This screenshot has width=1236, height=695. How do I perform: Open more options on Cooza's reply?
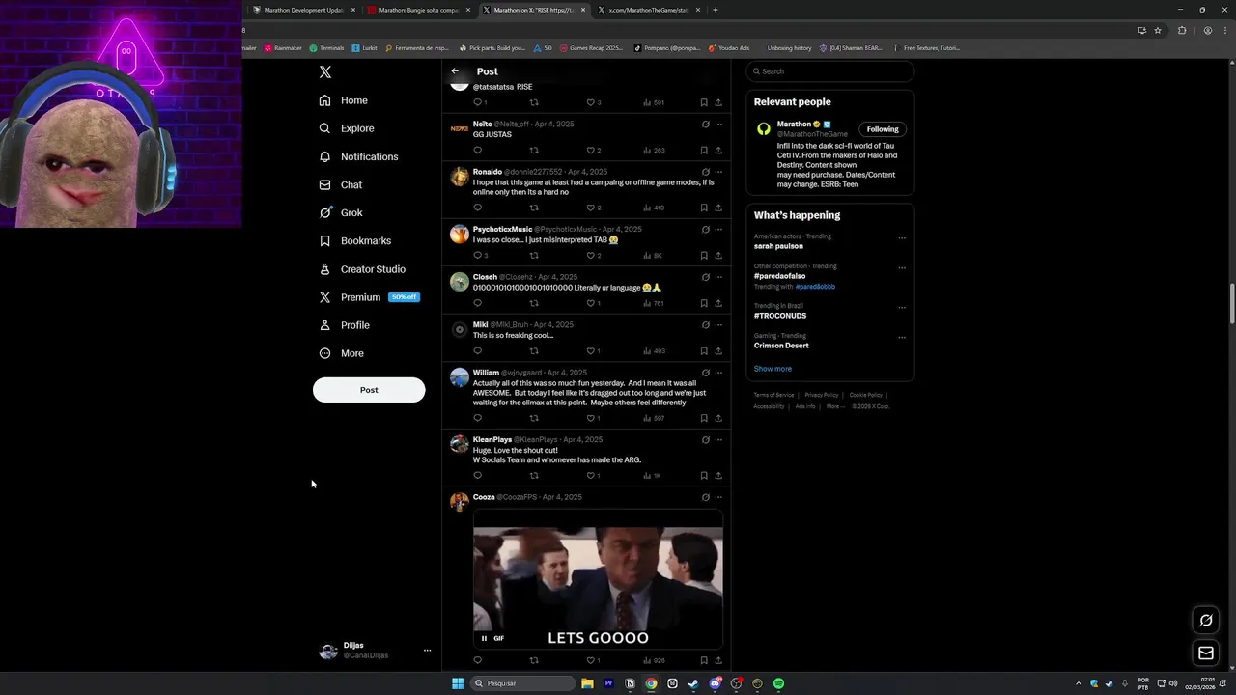(x=717, y=497)
